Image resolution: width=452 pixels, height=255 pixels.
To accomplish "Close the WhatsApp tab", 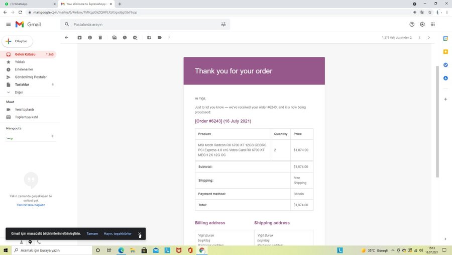I will (x=54, y=4).
